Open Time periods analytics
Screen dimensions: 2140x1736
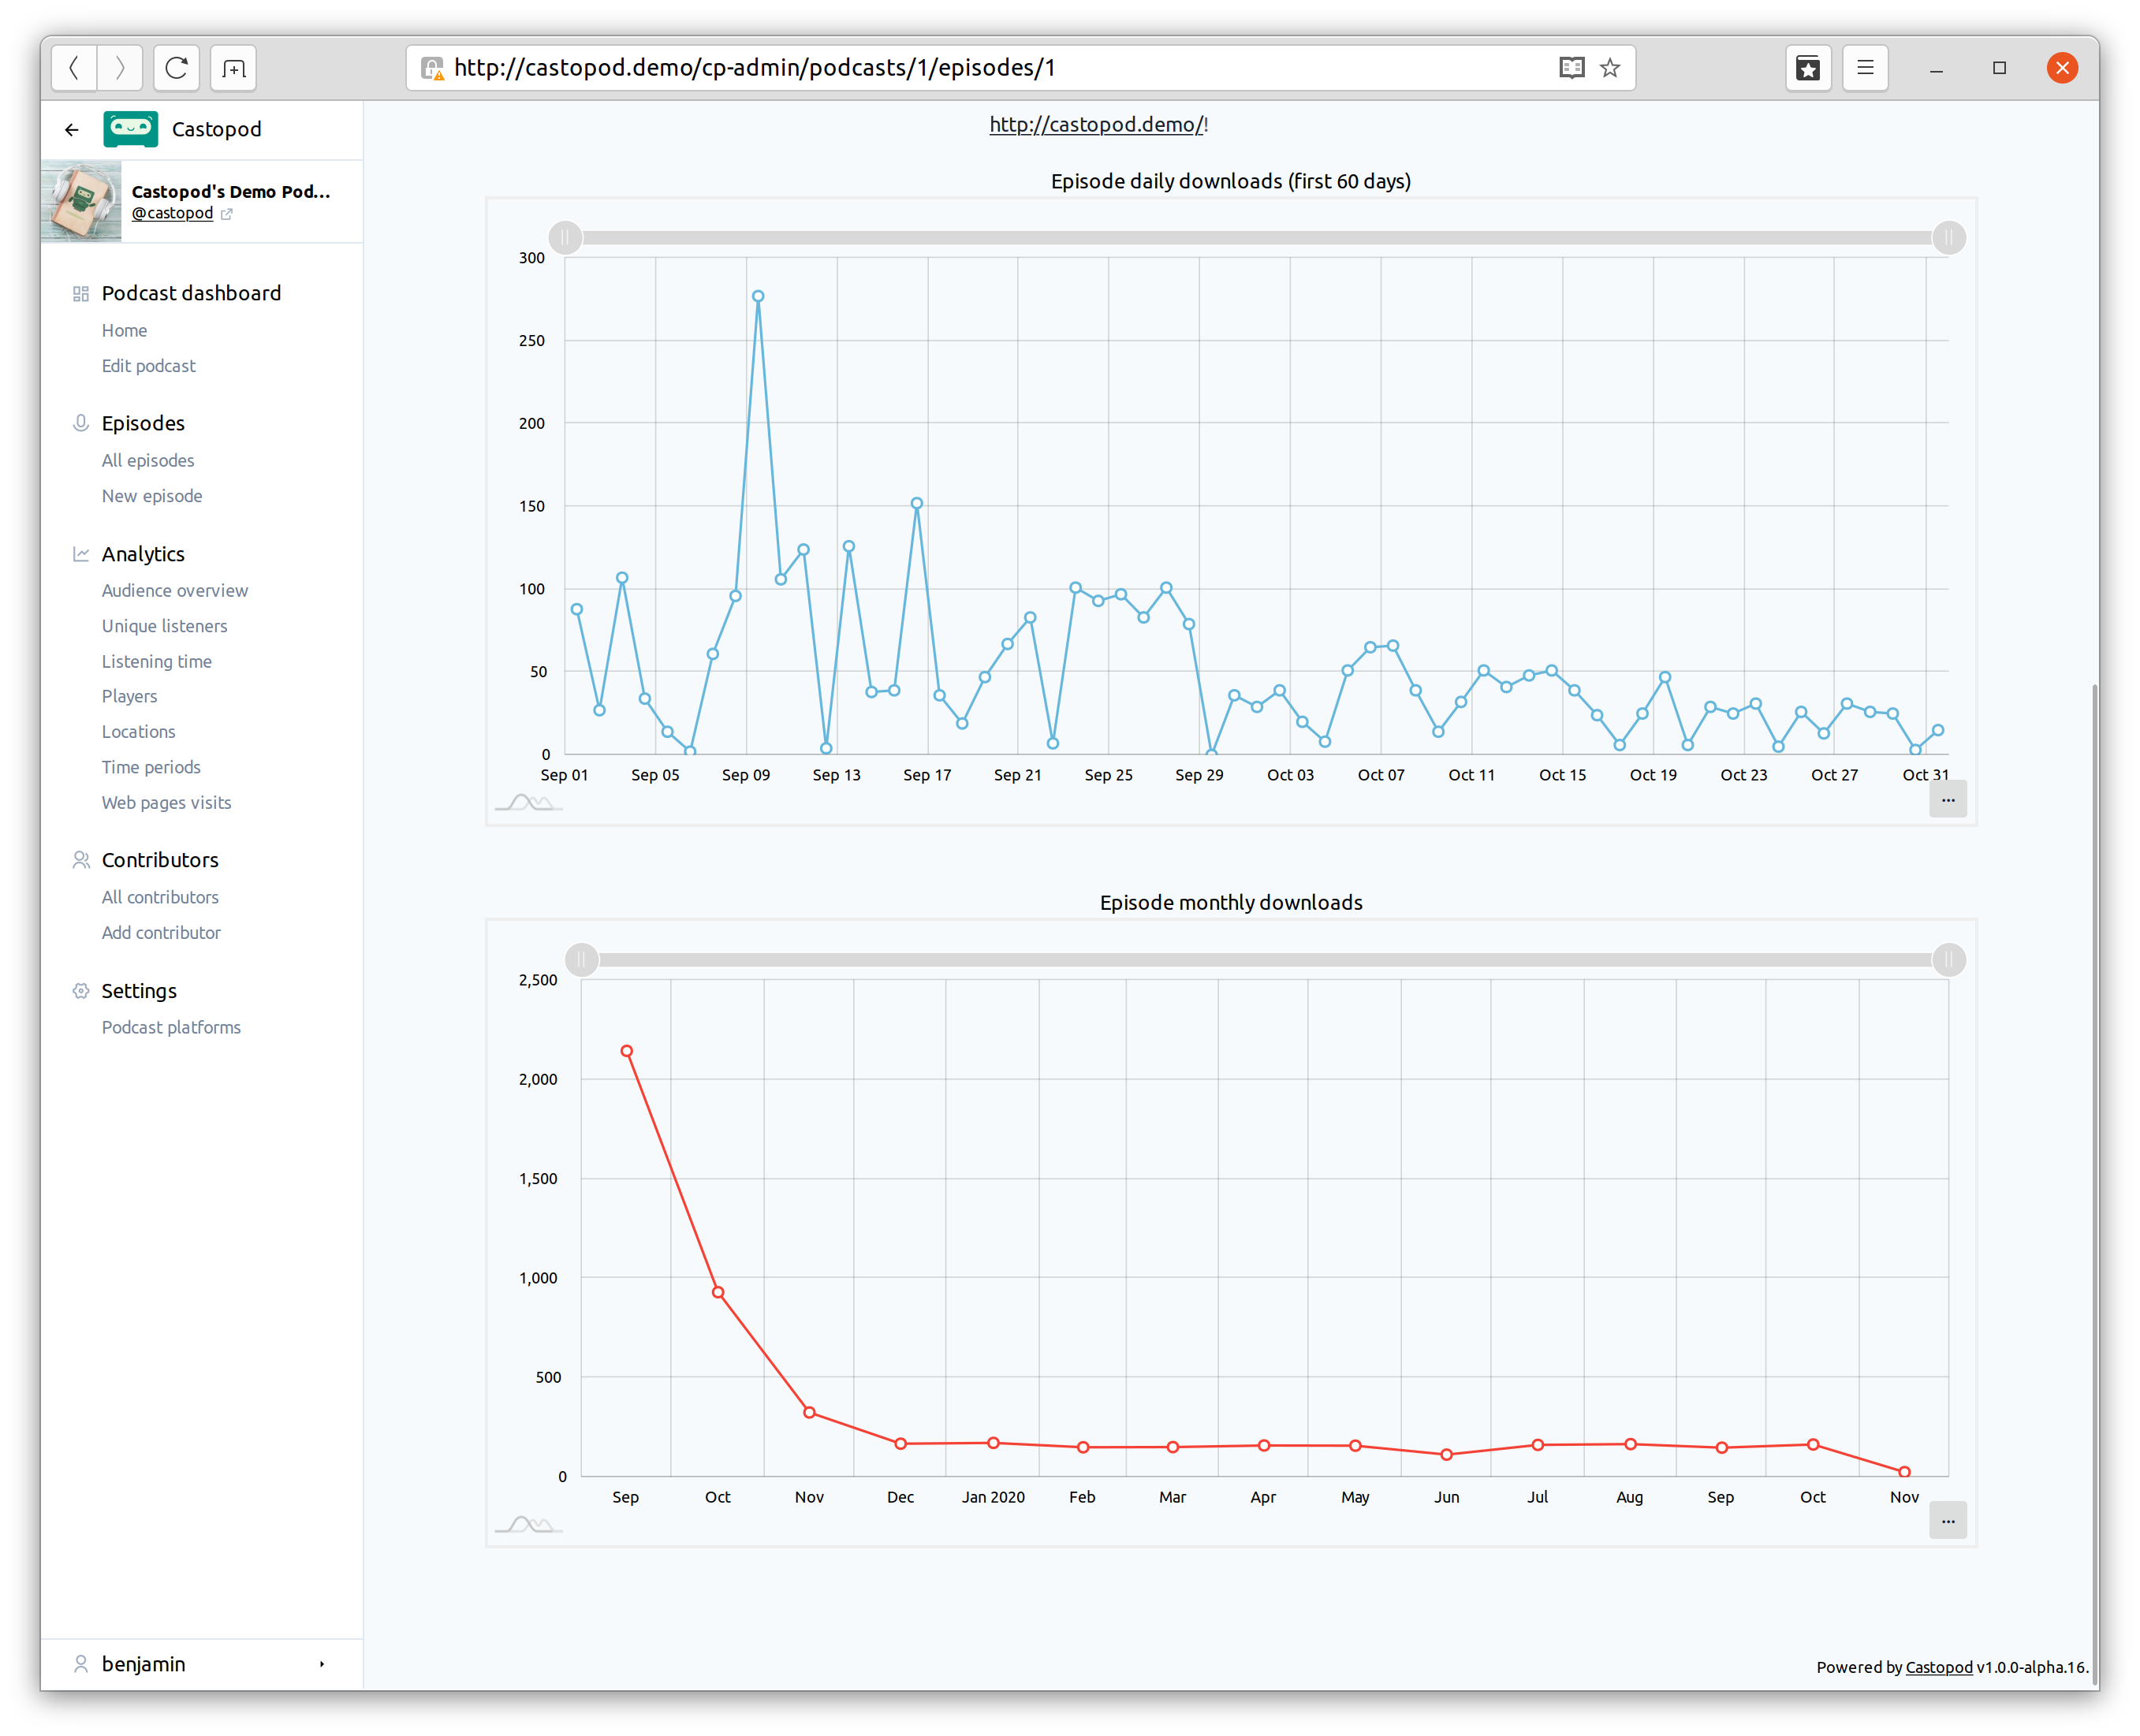151,767
